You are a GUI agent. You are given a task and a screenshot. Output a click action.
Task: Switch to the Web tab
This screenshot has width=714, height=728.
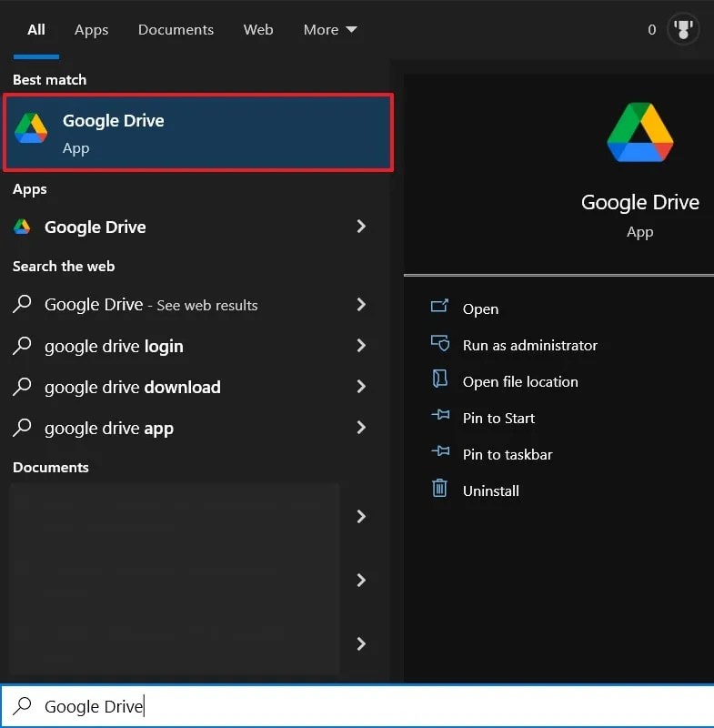pos(258,29)
